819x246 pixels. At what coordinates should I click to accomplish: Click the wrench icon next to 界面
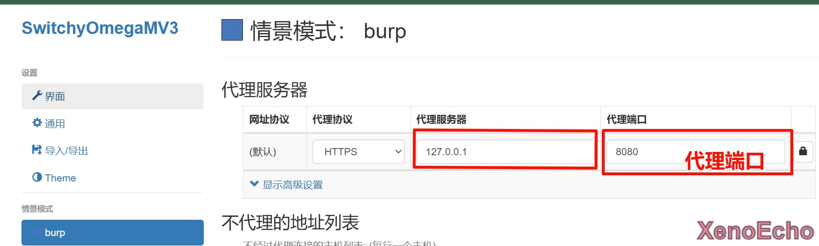tap(37, 96)
